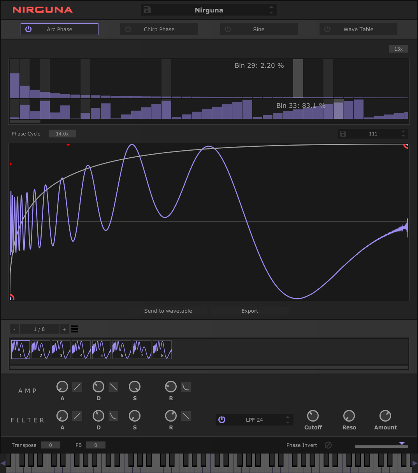Image resolution: width=418 pixels, height=473 pixels.
Task: Click the PB pitch bend value field
Action: coord(96,445)
